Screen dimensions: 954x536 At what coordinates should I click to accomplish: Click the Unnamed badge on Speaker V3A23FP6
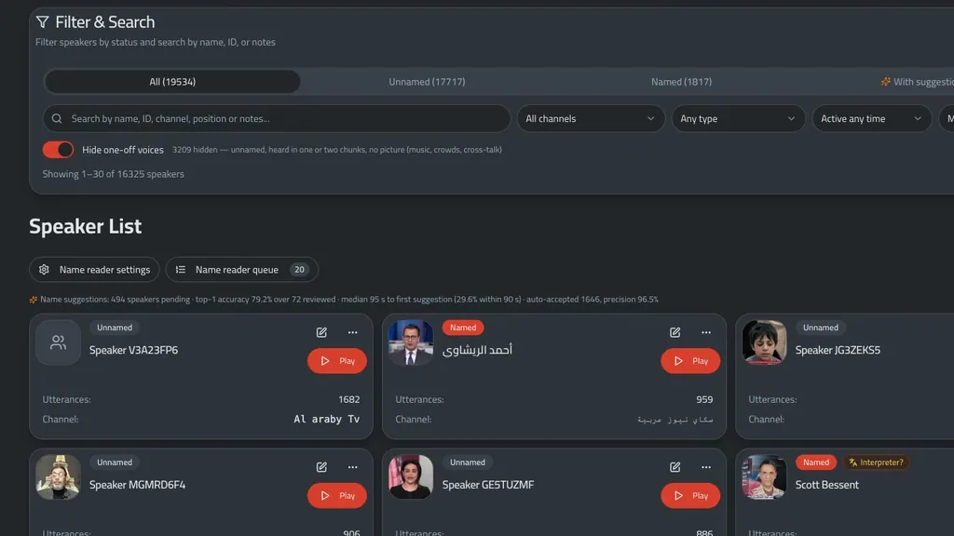[115, 328]
